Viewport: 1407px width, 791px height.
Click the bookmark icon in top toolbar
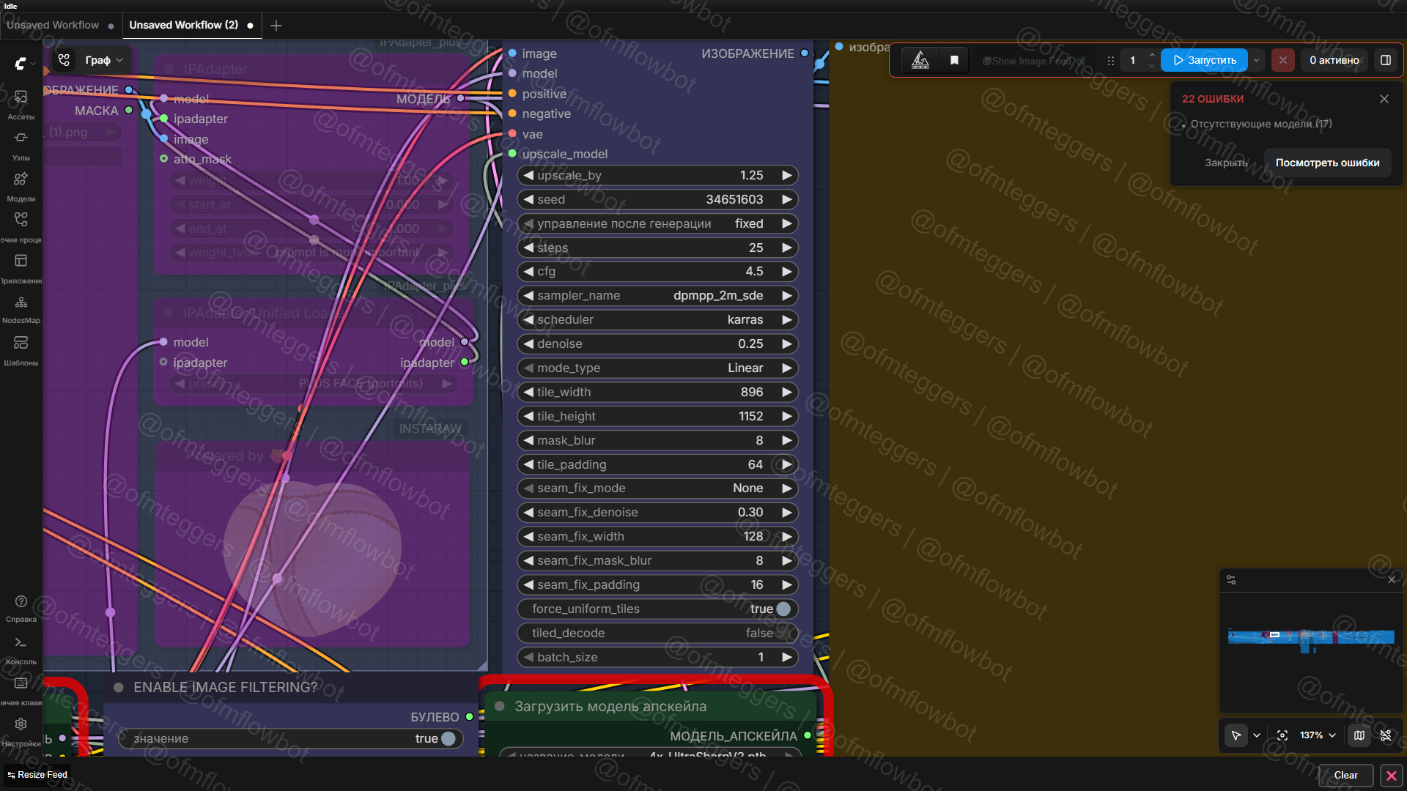954,60
